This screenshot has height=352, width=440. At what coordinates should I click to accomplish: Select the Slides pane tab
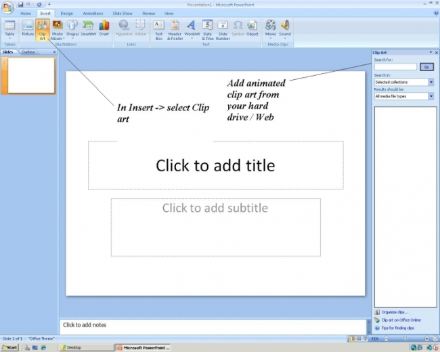[8, 52]
